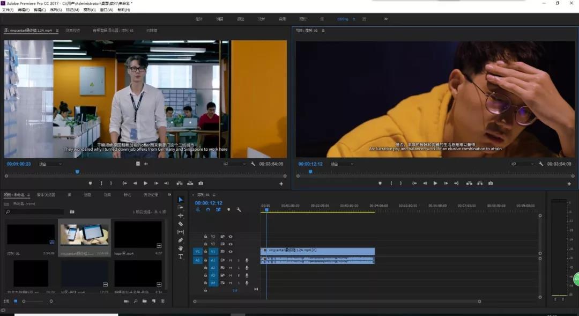Image resolution: width=579 pixels, height=316 pixels.
Task: Click the Export Frame camera icon in Program monitor
Action: (x=490, y=183)
